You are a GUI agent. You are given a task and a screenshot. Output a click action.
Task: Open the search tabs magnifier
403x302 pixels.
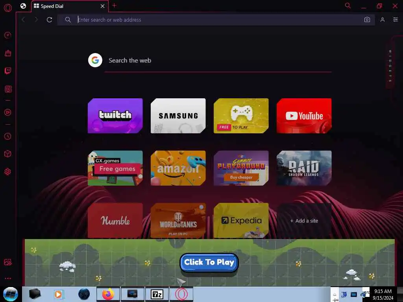click(348, 6)
